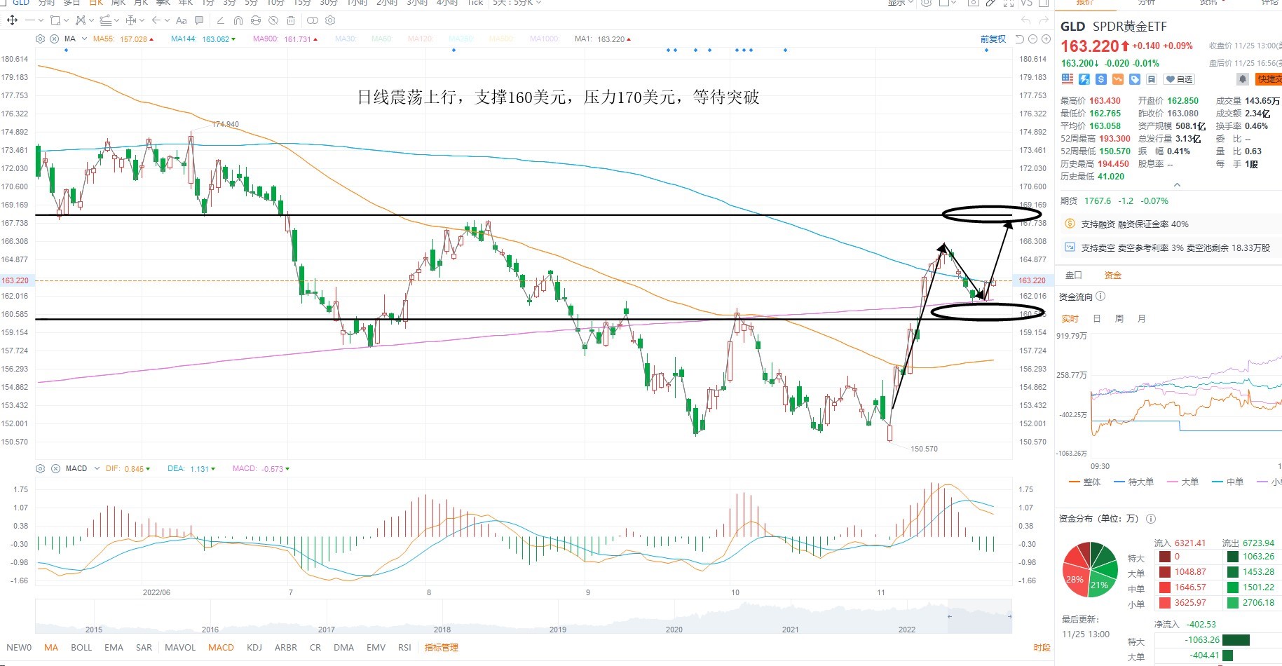Zoom in the chart with plus icon
This screenshot has width=1282, height=666.
tap(1046, 39)
